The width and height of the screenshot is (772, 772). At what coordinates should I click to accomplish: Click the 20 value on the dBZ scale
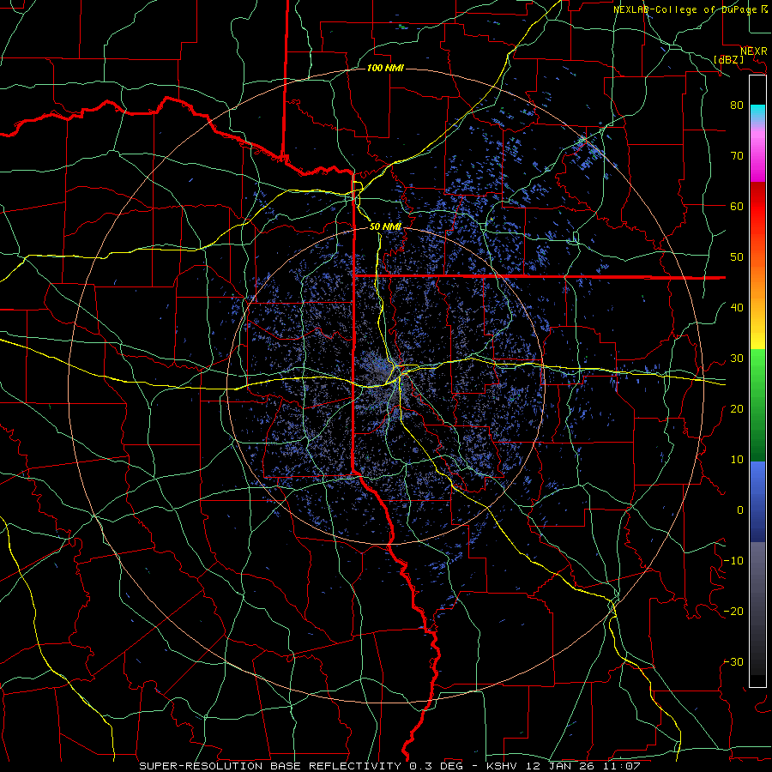pos(737,409)
